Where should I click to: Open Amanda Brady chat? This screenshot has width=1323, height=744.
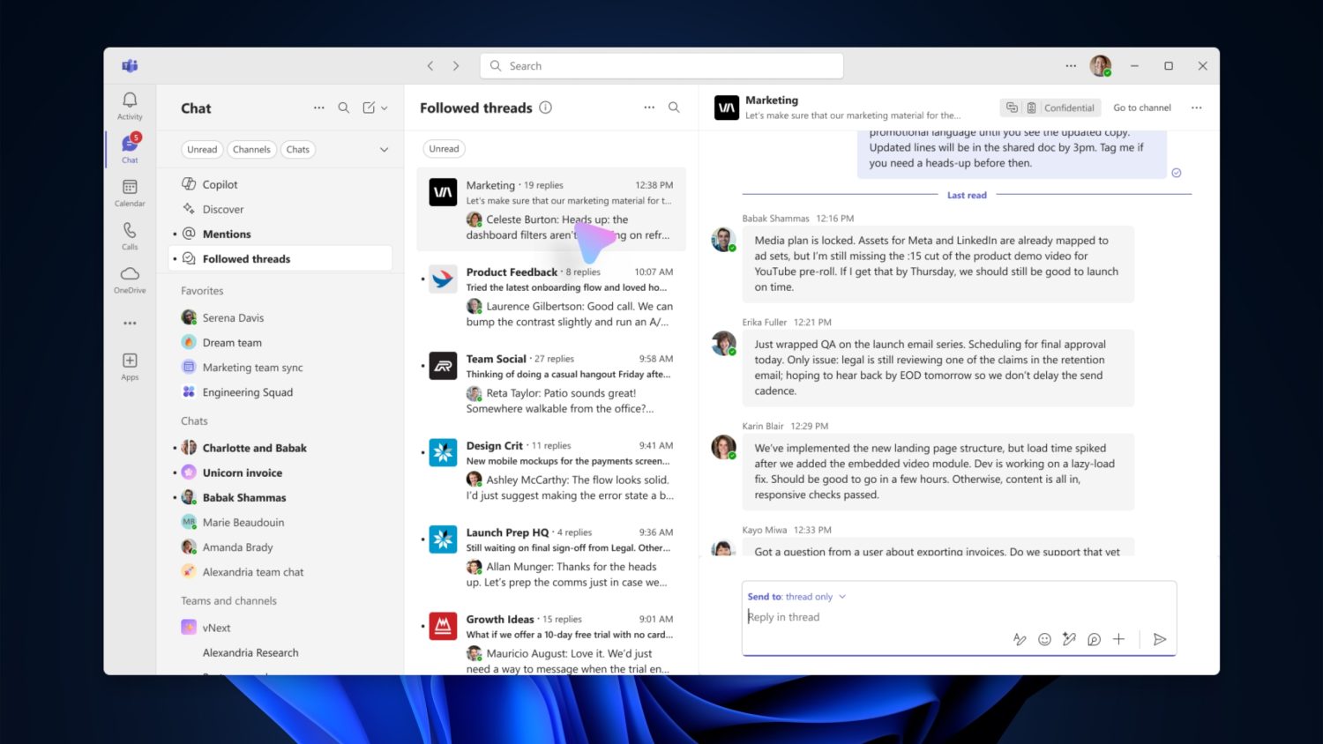tap(280, 547)
